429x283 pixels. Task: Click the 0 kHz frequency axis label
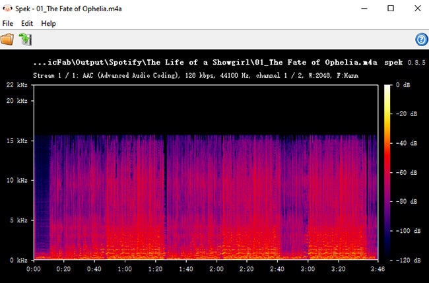coord(18,260)
